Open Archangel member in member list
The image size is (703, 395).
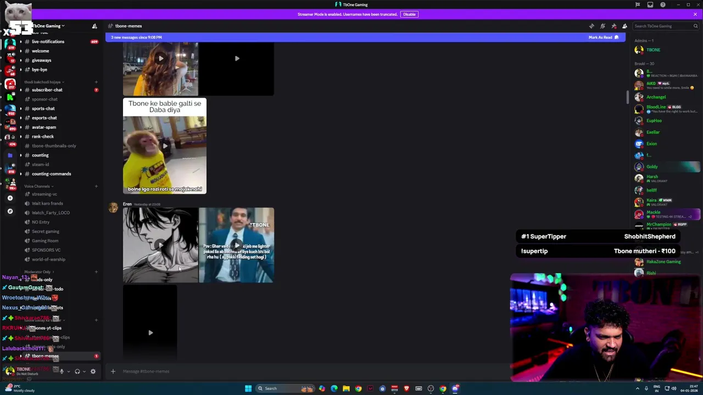(665, 97)
